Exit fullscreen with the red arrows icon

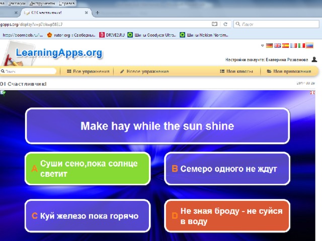[x=312, y=93]
